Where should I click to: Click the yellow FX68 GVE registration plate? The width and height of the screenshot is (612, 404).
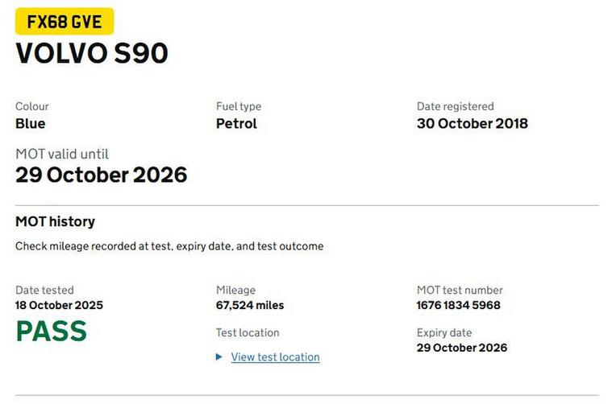point(65,22)
